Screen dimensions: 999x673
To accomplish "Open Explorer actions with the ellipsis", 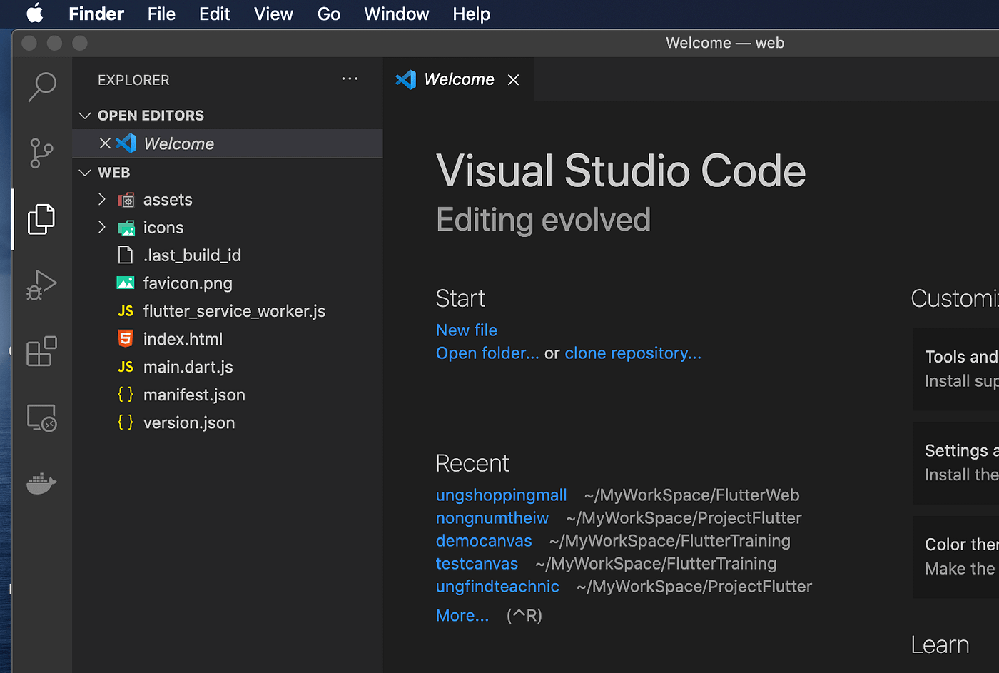I will [x=350, y=79].
